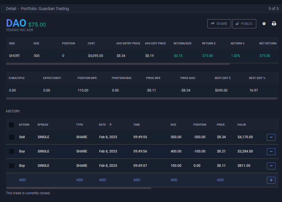Image resolution: width=282 pixels, height=202 pixels.
Task: Click the print icon
Action: click(274, 24)
